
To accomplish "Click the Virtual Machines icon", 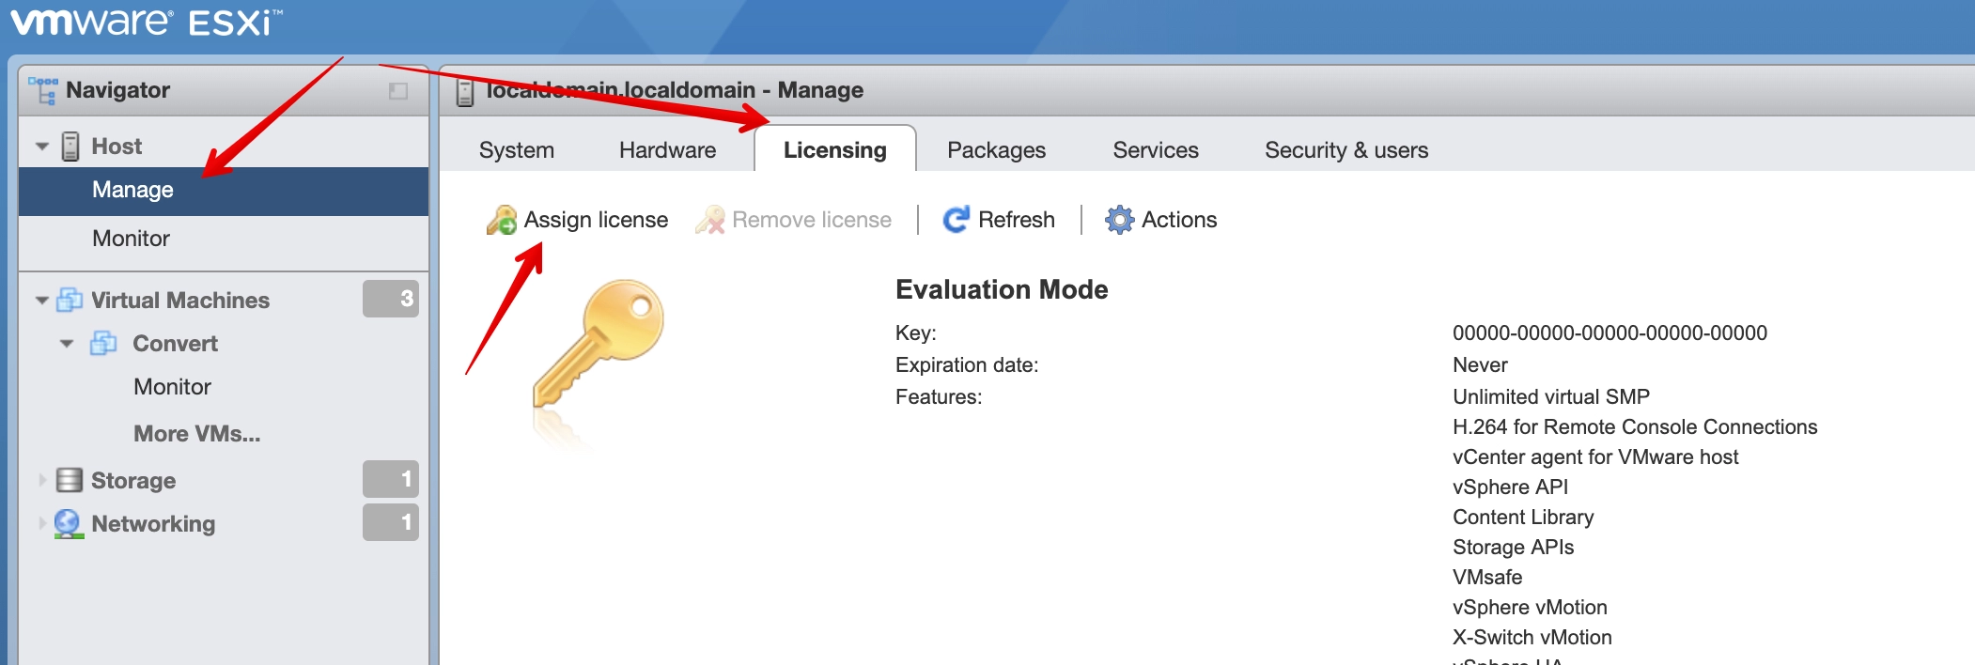I will click(70, 300).
